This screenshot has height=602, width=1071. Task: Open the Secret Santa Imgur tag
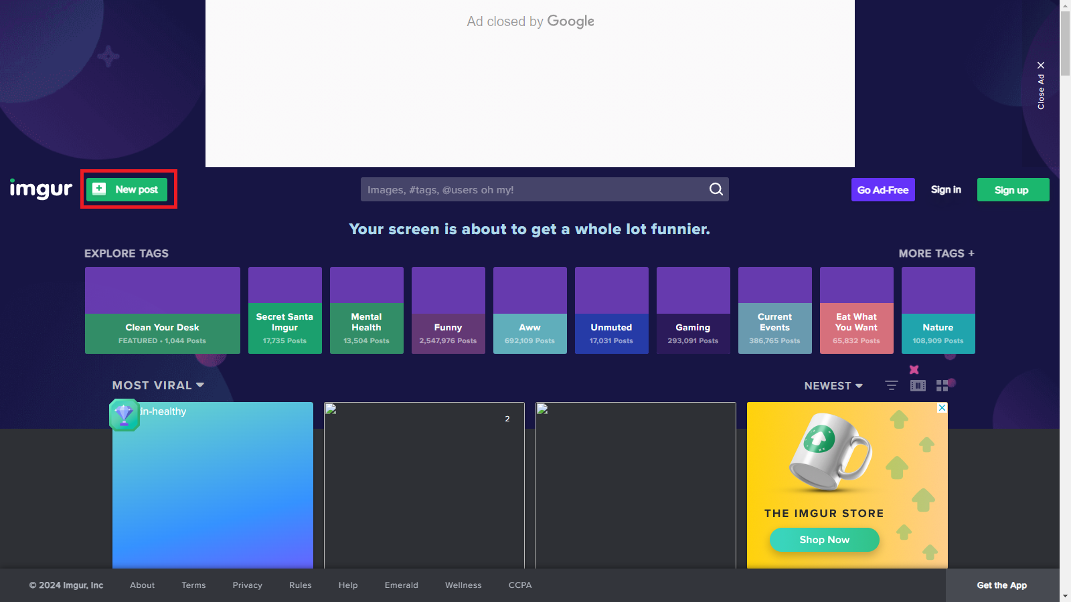click(x=285, y=310)
